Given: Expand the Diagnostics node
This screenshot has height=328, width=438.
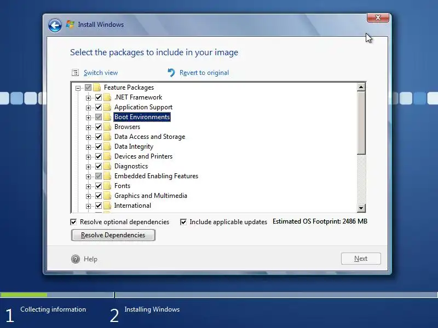Looking at the screenshot, I should coord(88,167).
